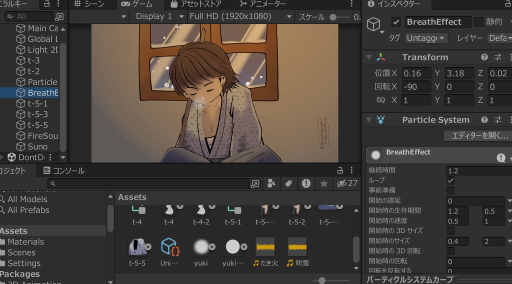Open the Particle System help icon
The width and height of the screenshot is (512, 284).
[484, 120]
